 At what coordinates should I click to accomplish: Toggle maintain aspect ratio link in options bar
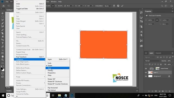pyautogui.click(x=53, y=6)
